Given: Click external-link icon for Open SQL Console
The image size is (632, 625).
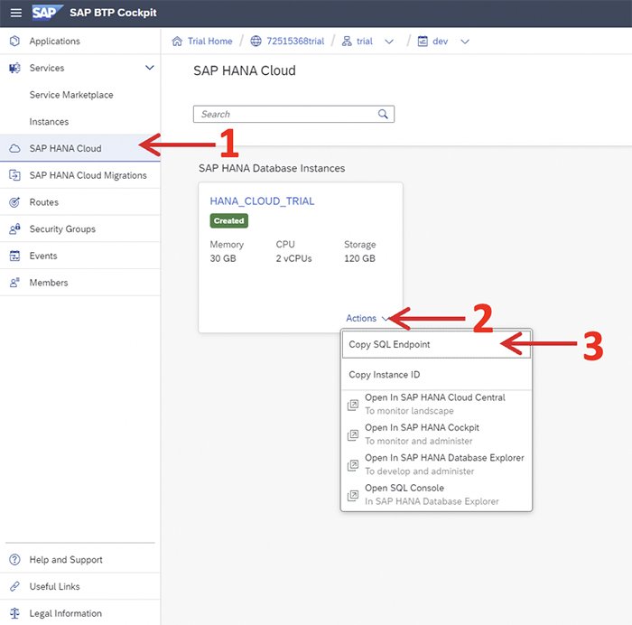Looking at the screenshot, I should pyautogui.click(x=353, y=495).
